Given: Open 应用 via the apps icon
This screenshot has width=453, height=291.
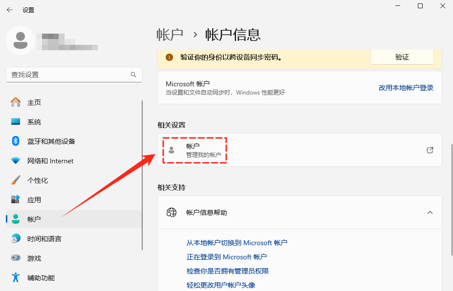Looking at the screenshot, I should [15, 199].
